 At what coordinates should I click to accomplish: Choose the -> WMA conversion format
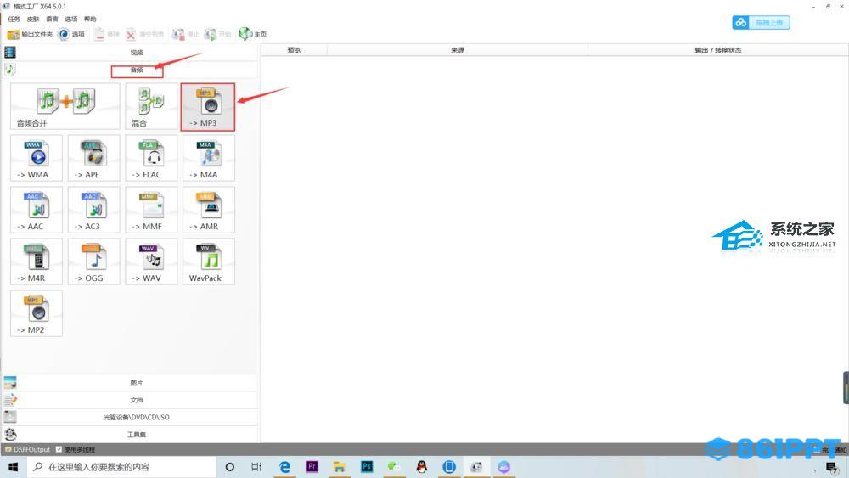[37, 158]
